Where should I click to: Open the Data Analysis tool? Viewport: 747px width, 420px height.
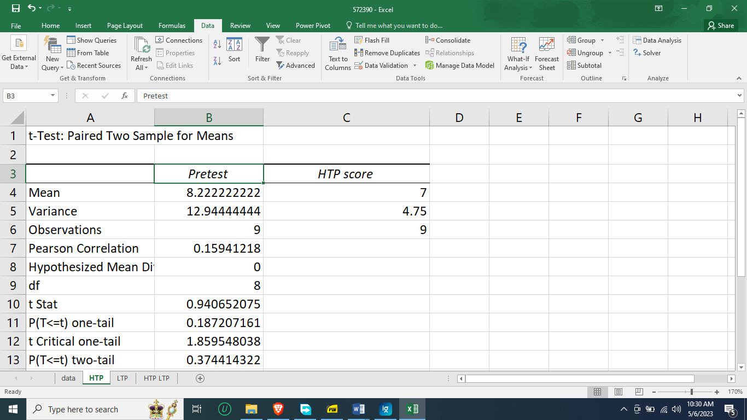(658, 40)
